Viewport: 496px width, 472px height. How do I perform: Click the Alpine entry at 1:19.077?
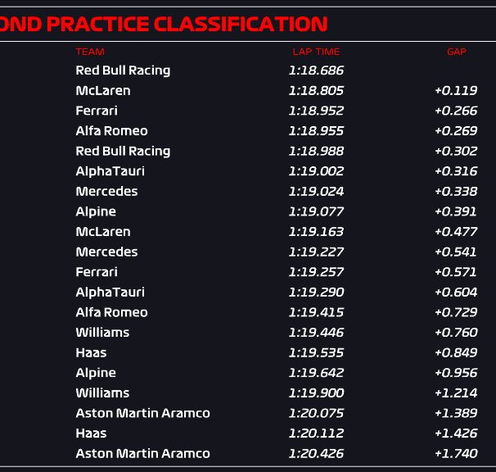[96, 211]
